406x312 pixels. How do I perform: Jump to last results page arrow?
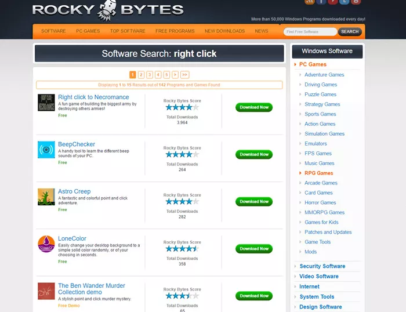coord(184,75)
